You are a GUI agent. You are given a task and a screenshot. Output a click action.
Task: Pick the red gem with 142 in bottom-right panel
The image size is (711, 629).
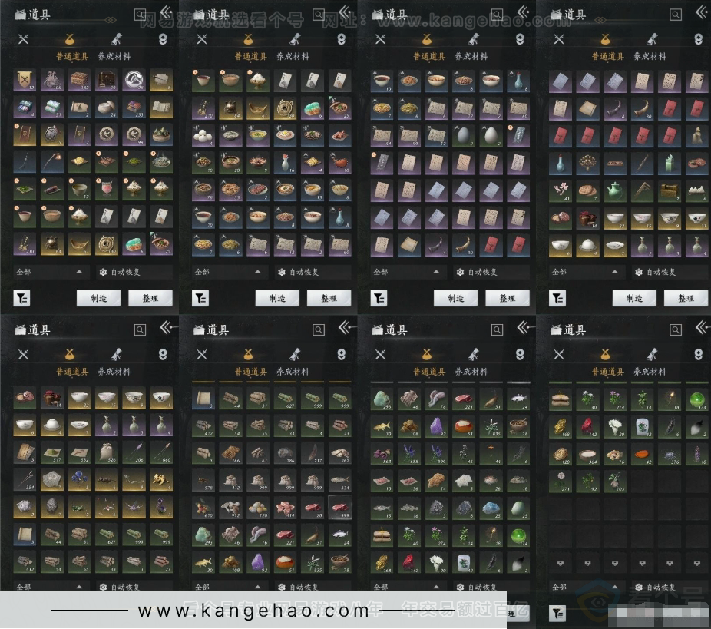(x=587, y=426)
